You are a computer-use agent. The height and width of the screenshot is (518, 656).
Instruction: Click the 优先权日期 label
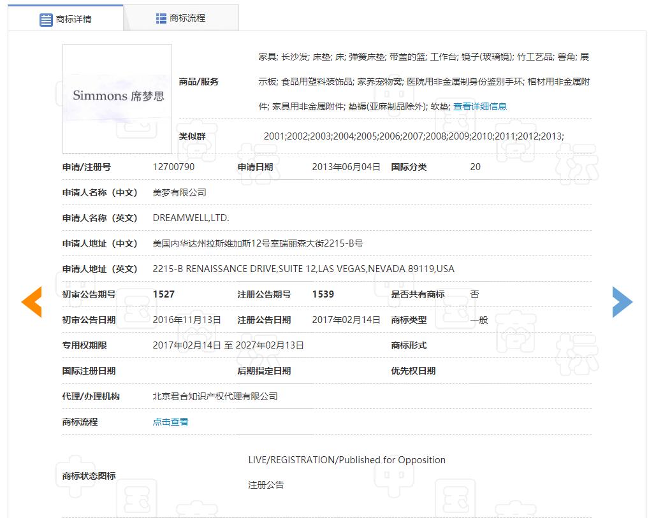point(413,371)
